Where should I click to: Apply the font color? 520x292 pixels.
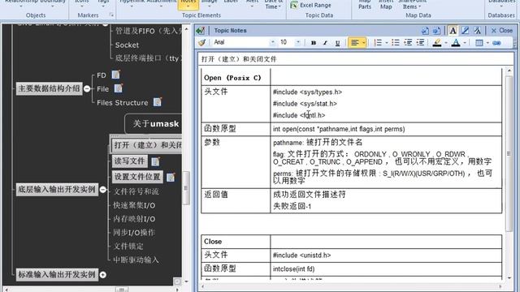[x=456, y=42]
